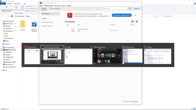Open the solutions inter folder in Quick access

tap(8, 38)
